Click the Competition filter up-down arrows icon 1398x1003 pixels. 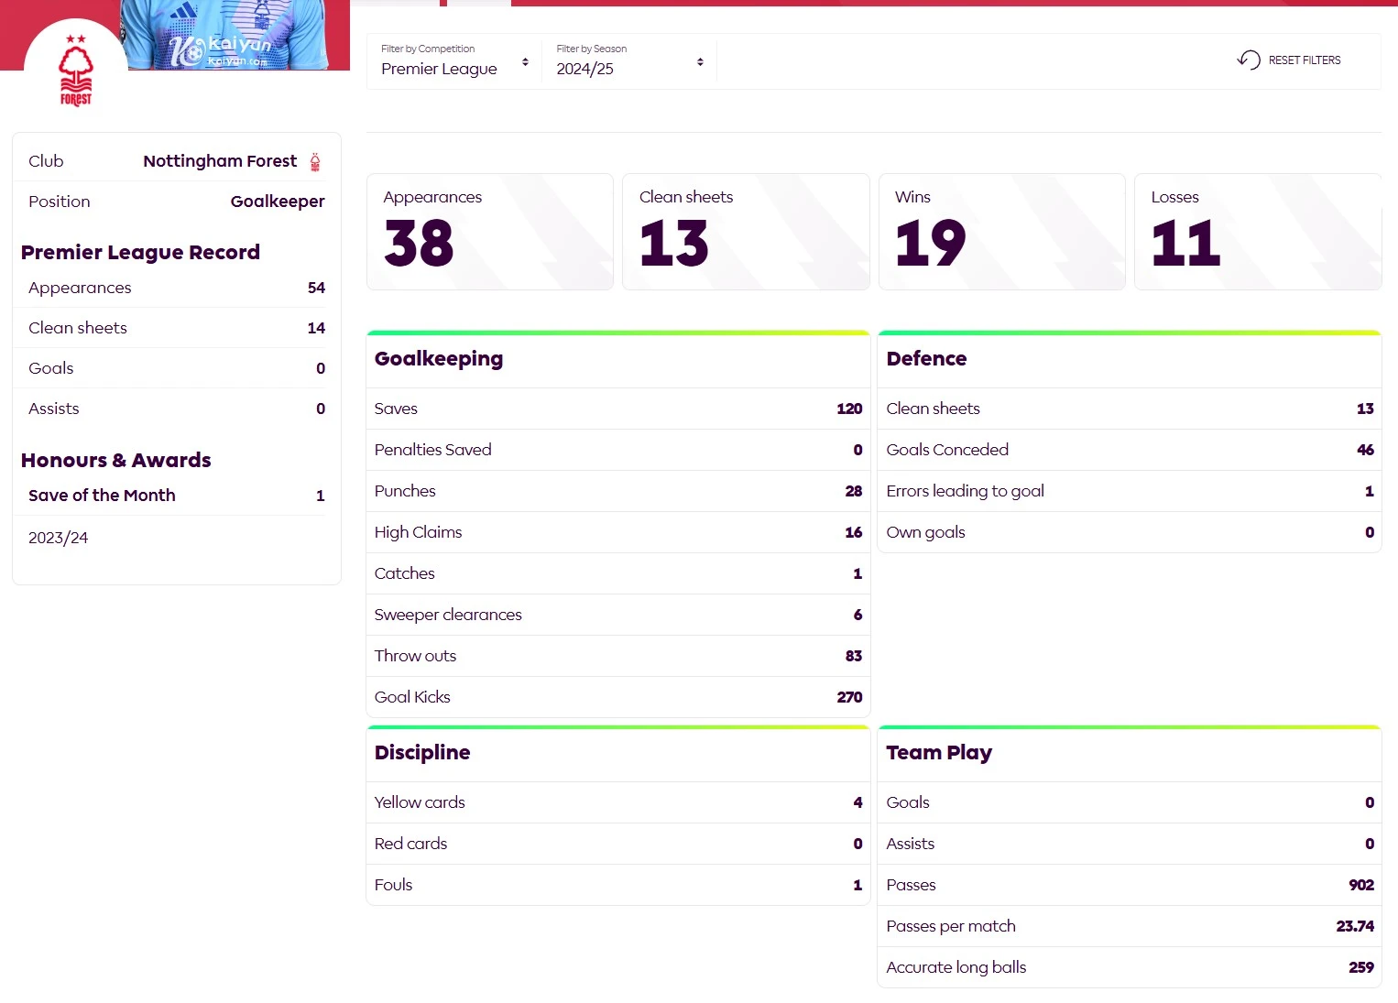coord(525,62)
